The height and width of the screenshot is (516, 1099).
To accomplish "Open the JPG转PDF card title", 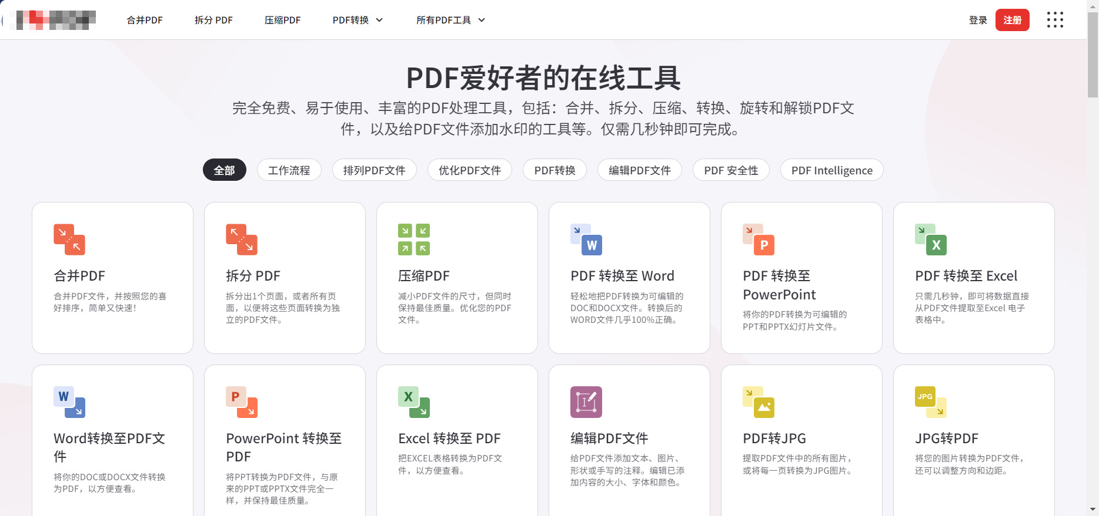I will pyautogui.click(x=947, y=439).
